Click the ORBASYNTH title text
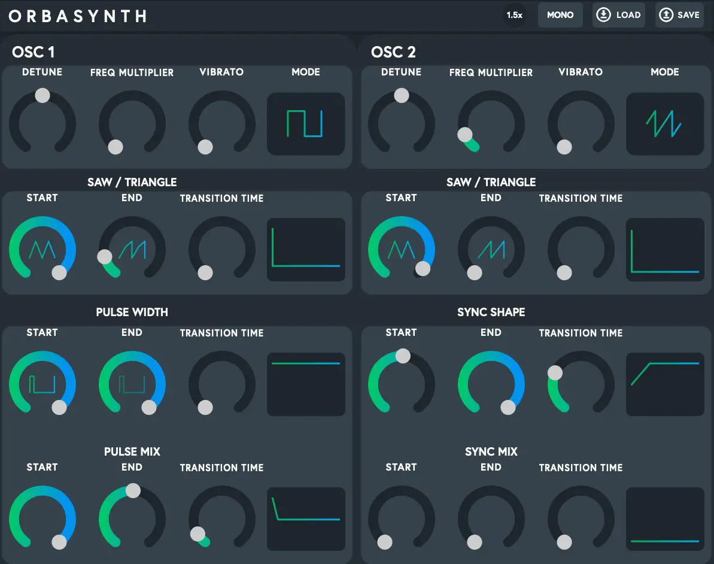The height and width of the screenshot is (564, 714). coord(77,16)
